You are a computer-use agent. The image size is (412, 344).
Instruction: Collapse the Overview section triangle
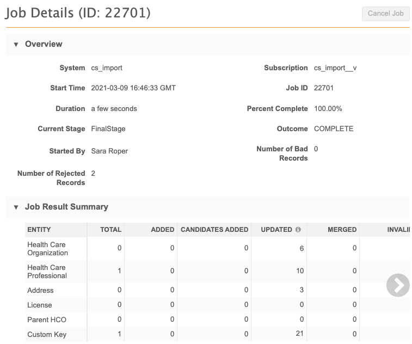click(16, 44)
